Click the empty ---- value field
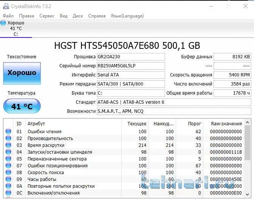 click(x=232, y=66)
